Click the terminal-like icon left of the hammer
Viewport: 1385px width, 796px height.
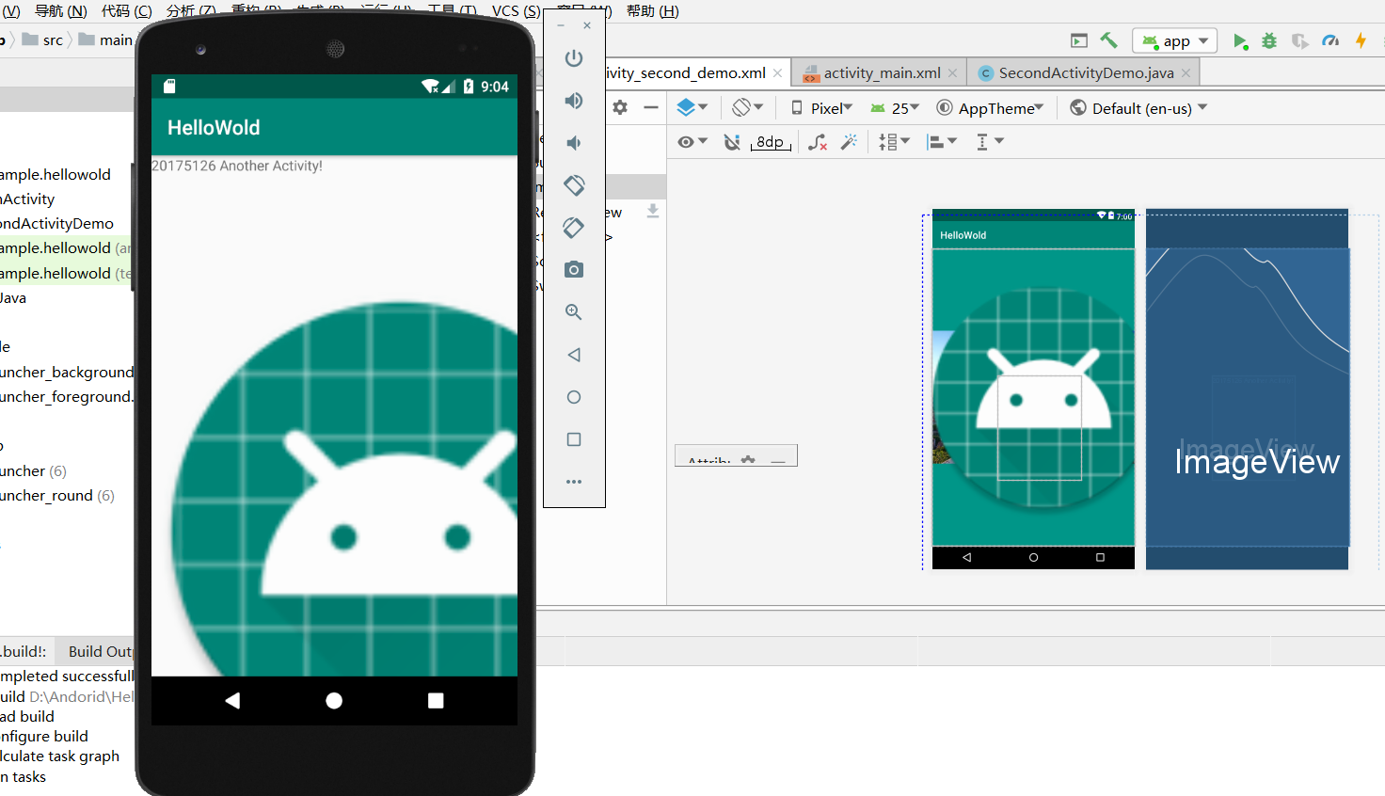[x=1079, y=40]
